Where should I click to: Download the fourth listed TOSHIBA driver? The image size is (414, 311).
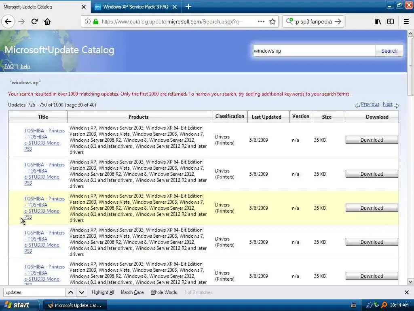(372, 242)
